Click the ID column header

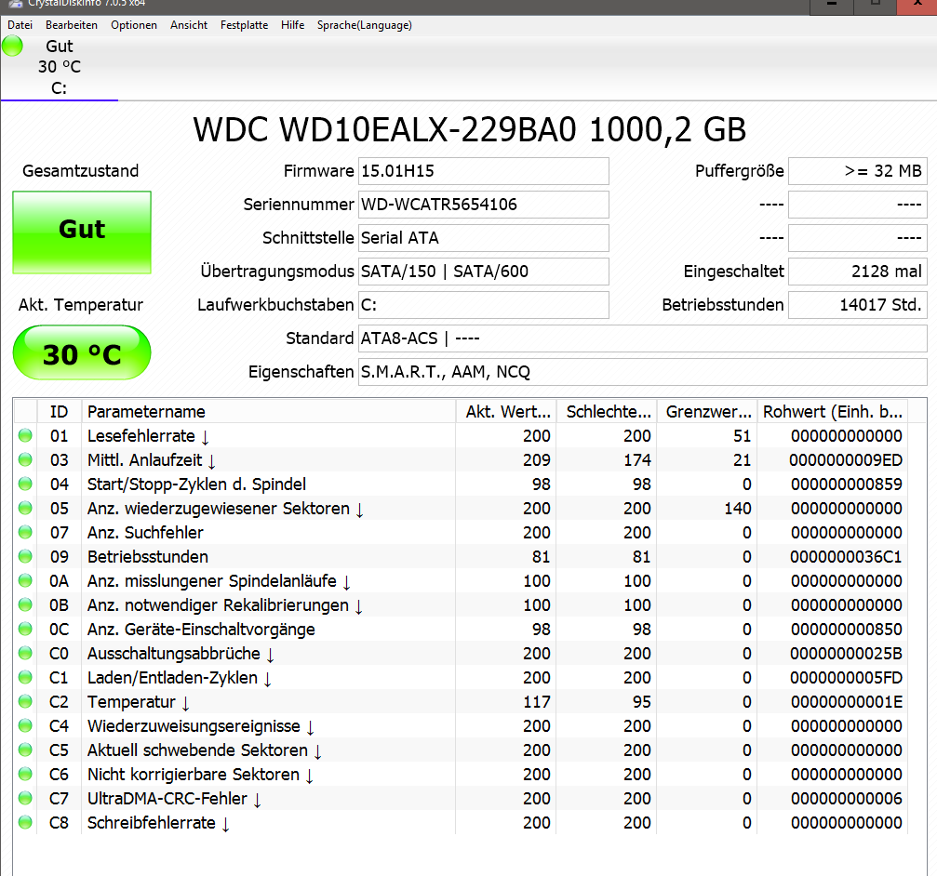coord(60,411)
